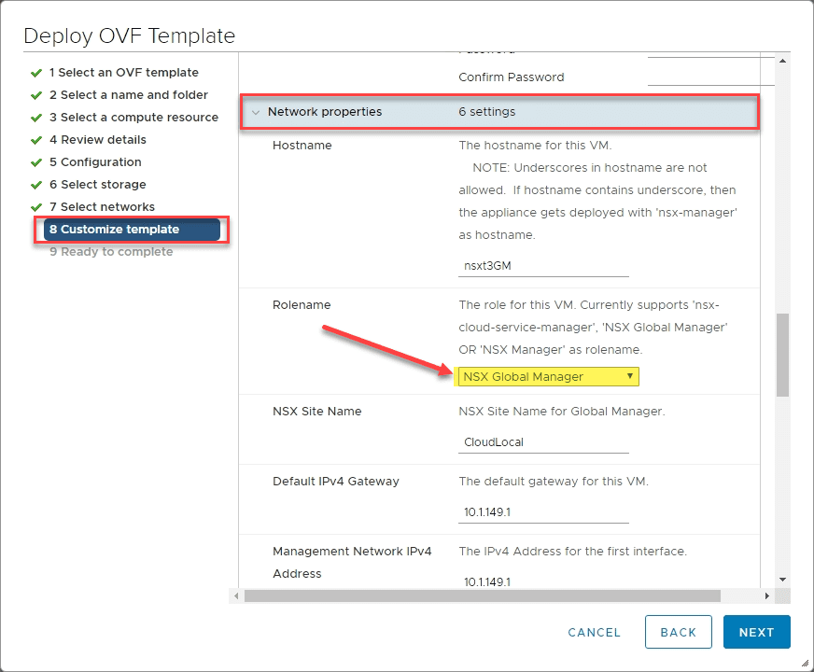Image resolution: width=814 pixels, height=672 pixels.
Task: Click the NSX Site Name field CloudLocal
Action: (x=543, y=442)
